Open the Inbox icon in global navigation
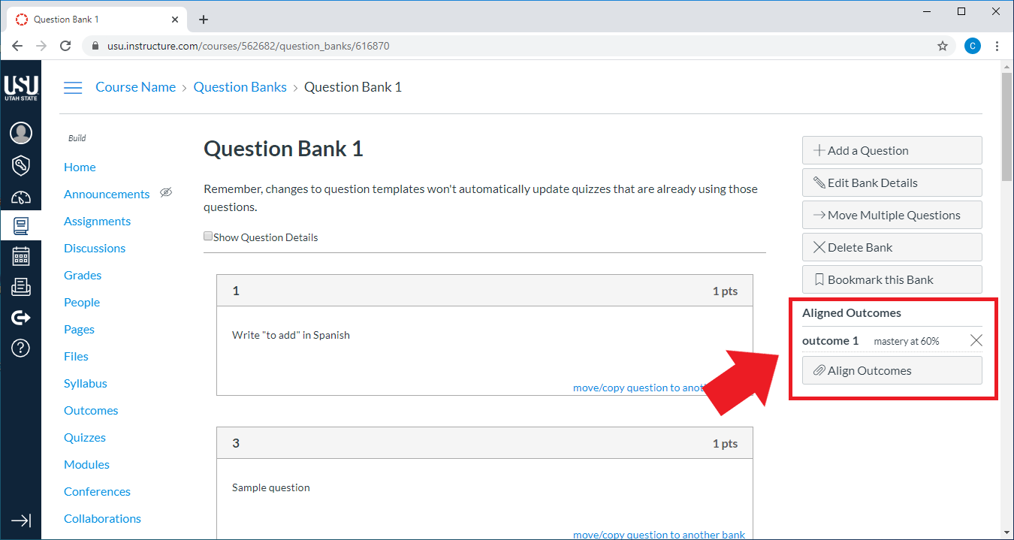 coord(21,287)
